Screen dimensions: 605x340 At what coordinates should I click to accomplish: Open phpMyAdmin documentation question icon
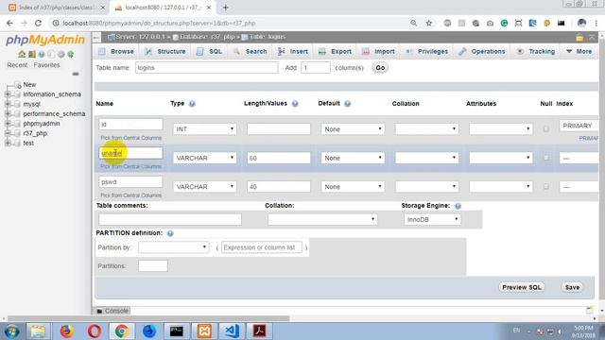click(42, 55)
